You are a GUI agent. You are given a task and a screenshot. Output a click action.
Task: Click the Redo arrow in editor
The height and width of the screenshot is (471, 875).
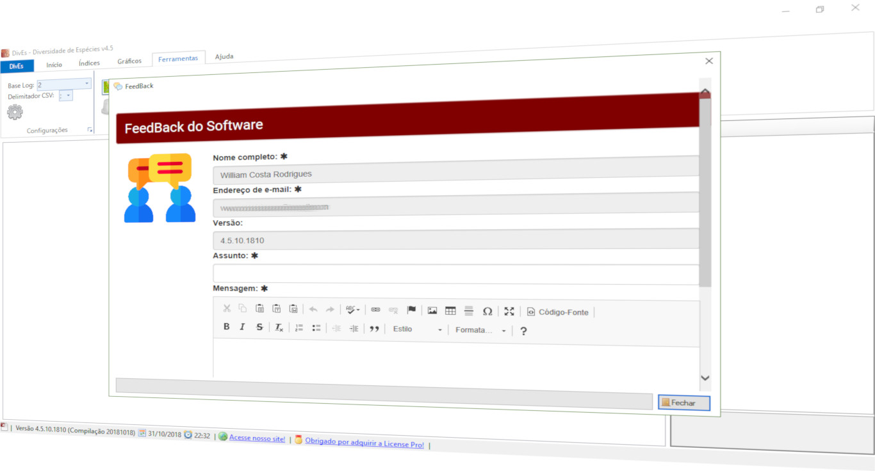coord(330,309)
